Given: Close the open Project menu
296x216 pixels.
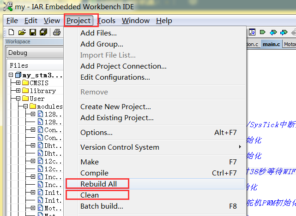Looking at the screenshot, I should point(79,21).
